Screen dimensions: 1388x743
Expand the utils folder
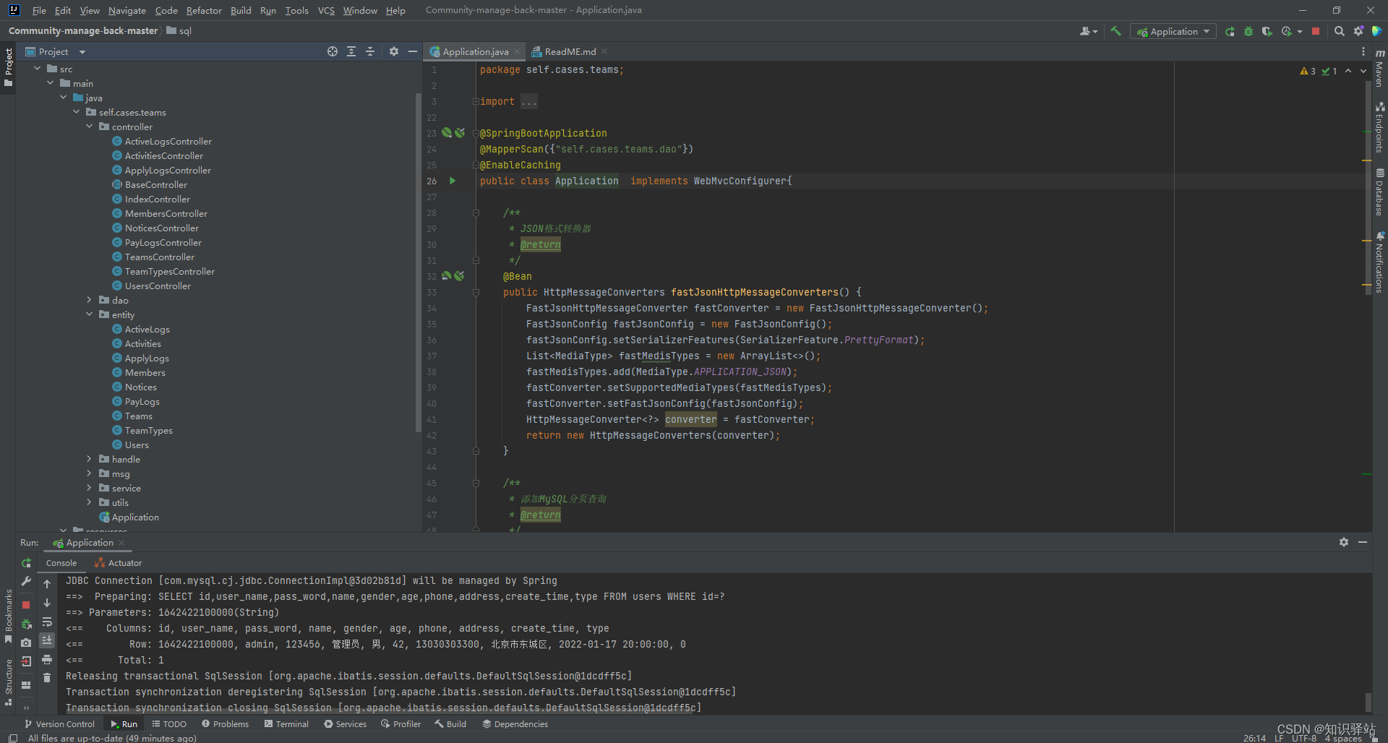click(x=90, y=502)
